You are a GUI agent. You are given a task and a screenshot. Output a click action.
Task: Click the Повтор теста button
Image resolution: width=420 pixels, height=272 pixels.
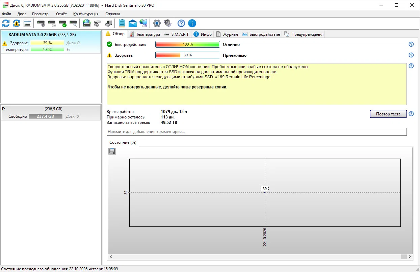point(388,114)
